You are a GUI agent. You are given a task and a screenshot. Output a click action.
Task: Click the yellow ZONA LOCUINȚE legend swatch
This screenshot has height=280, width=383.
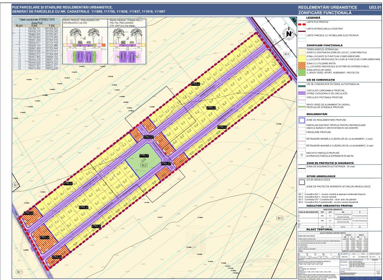(x=302, y=58)
